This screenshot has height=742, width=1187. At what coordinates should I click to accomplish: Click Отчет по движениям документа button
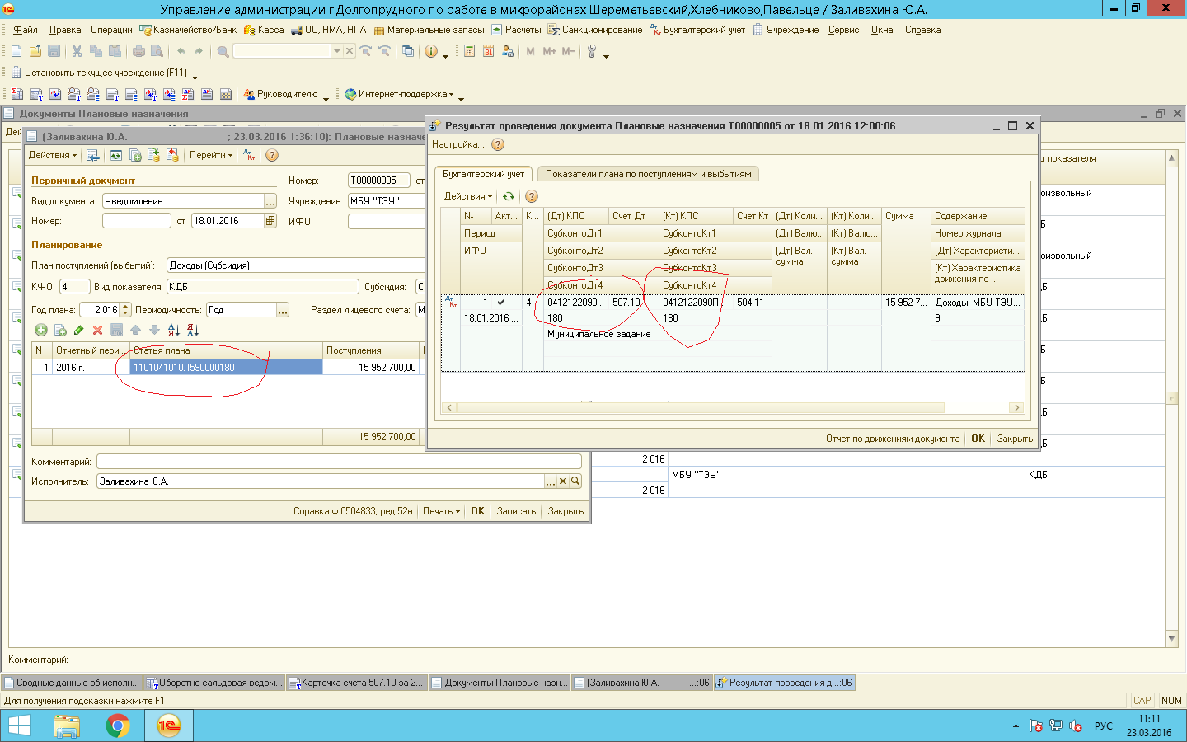[892, 439]
